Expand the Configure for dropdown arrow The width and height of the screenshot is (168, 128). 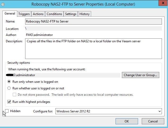click(160, 111)
